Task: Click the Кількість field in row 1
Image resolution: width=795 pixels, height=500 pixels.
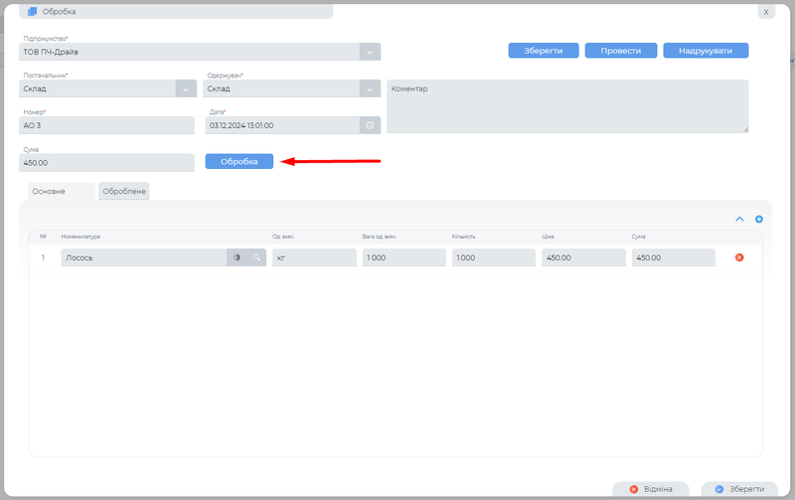Action: tap(491, 257)
